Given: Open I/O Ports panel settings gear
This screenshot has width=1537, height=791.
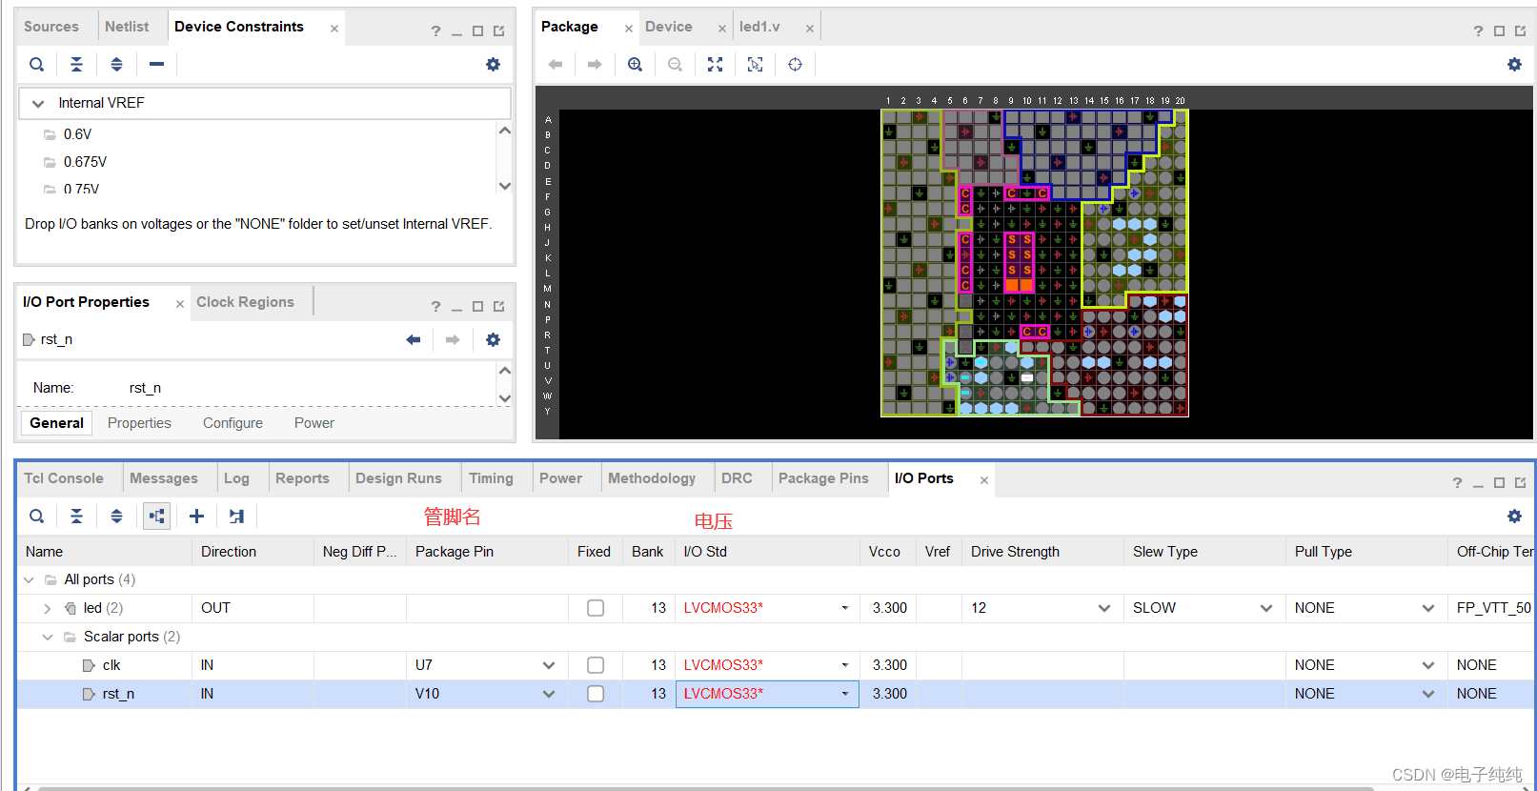Looking at the screenshot, I should [1514, 517].
